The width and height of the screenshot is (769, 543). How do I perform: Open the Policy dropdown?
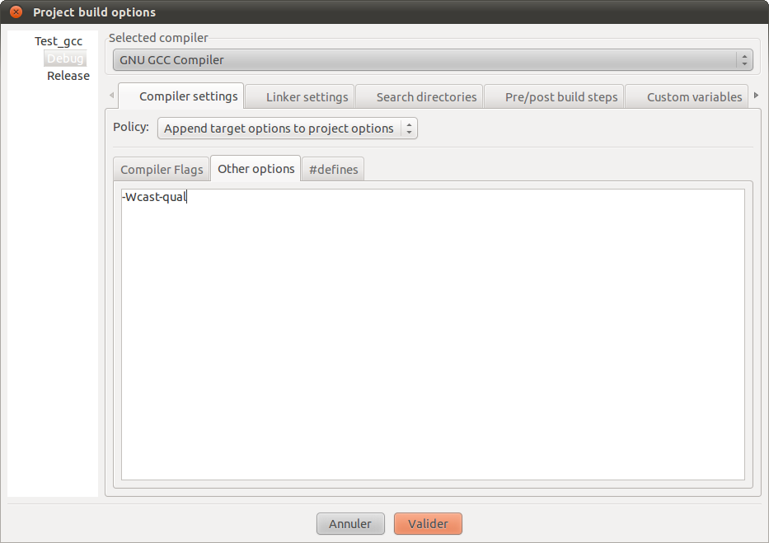pyautogui.click(x=288, y=129)
